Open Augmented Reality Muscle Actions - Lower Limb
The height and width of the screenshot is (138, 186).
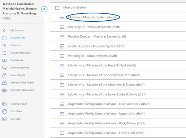coord(106,133)
